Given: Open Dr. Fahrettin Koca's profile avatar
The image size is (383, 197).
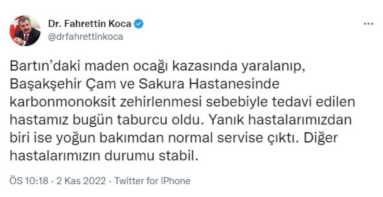Looking at the screenshot, I should point(25,31).
